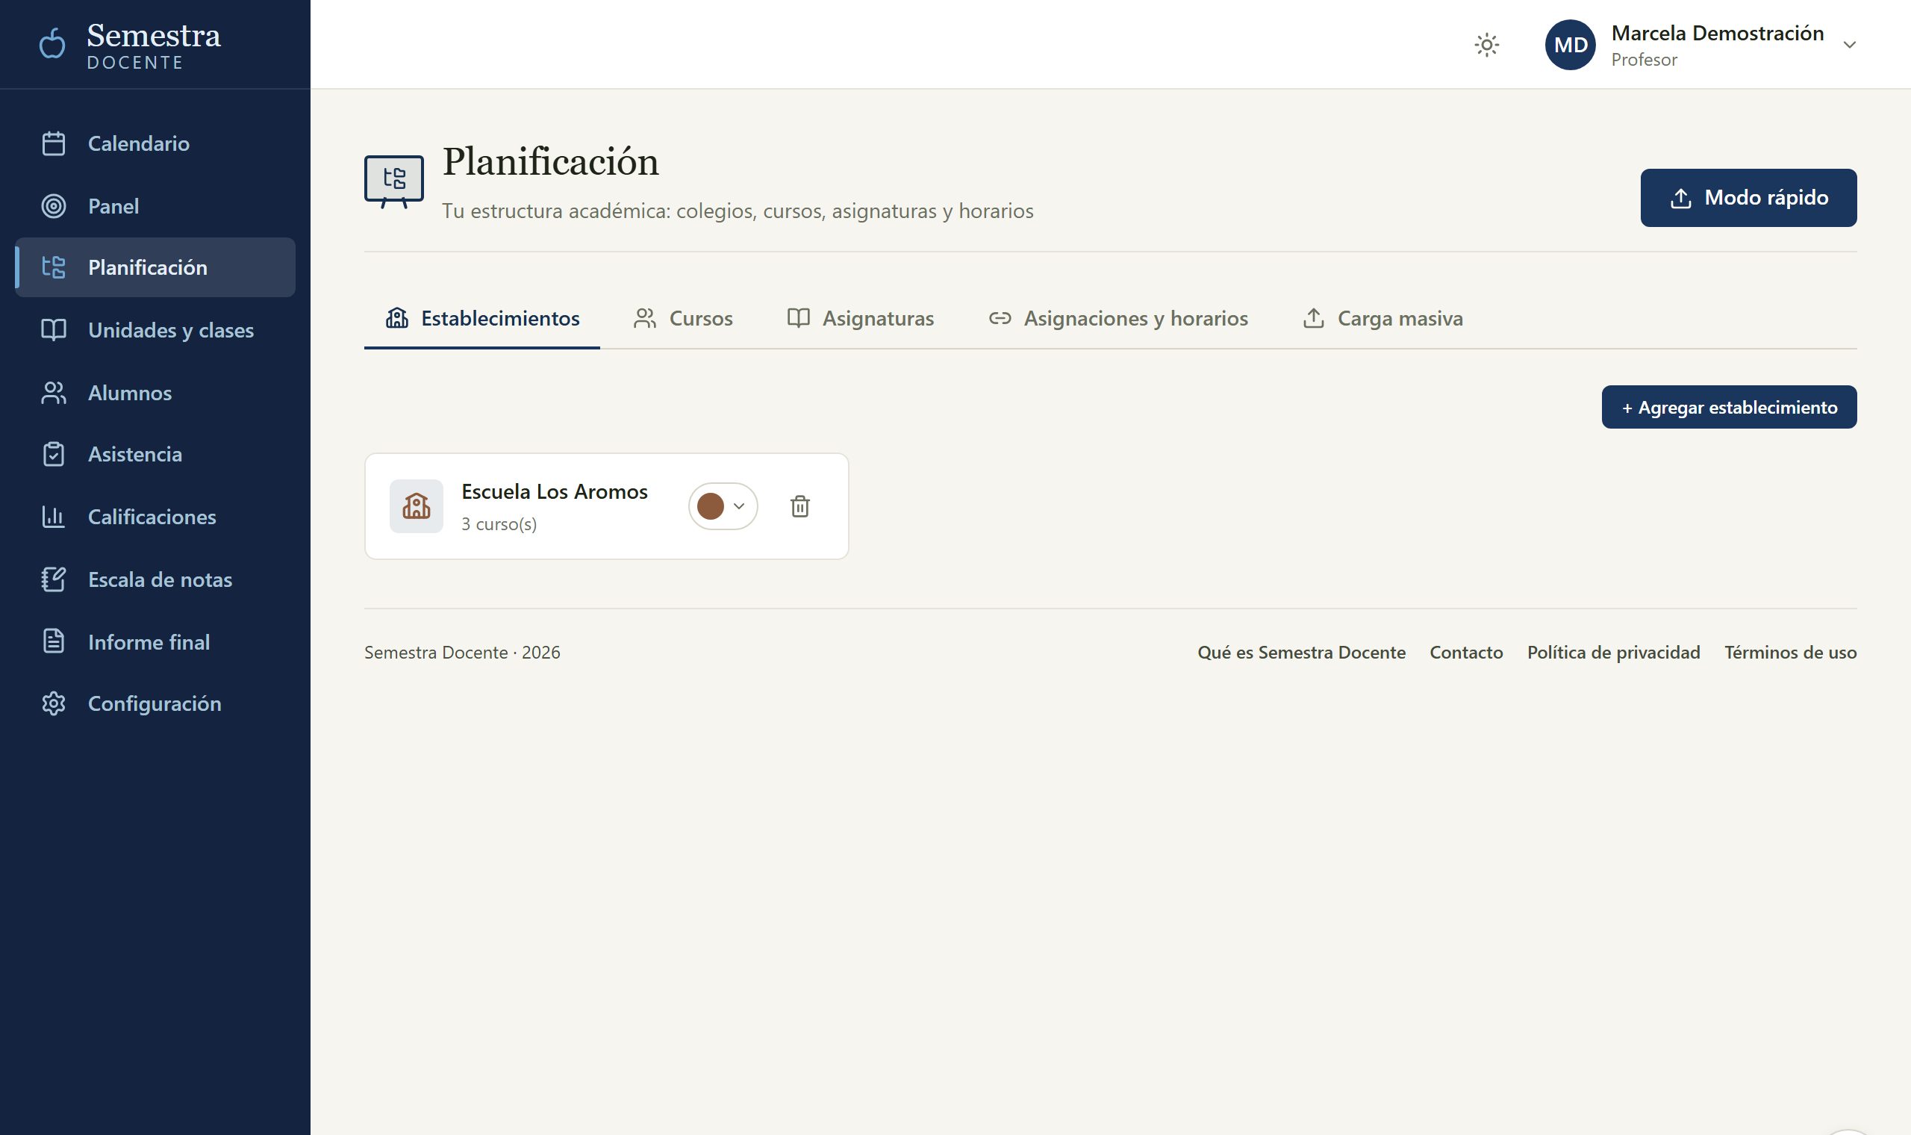This screenshot has width=1911, height=1135.
Task: Open the Qué es Semestra Docente link
Action: coord(1302,653)
